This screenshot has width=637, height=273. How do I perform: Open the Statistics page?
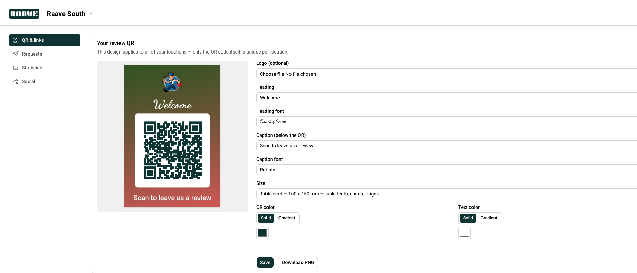45,68
